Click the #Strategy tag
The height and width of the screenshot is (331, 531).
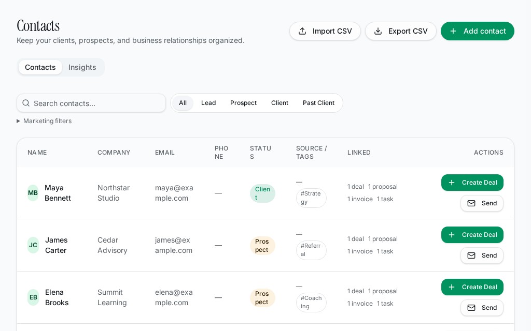coord(311,198)
